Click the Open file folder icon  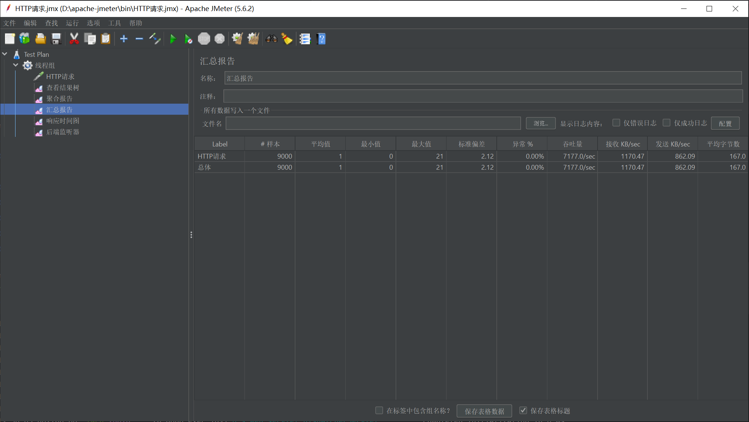(40, 39)
